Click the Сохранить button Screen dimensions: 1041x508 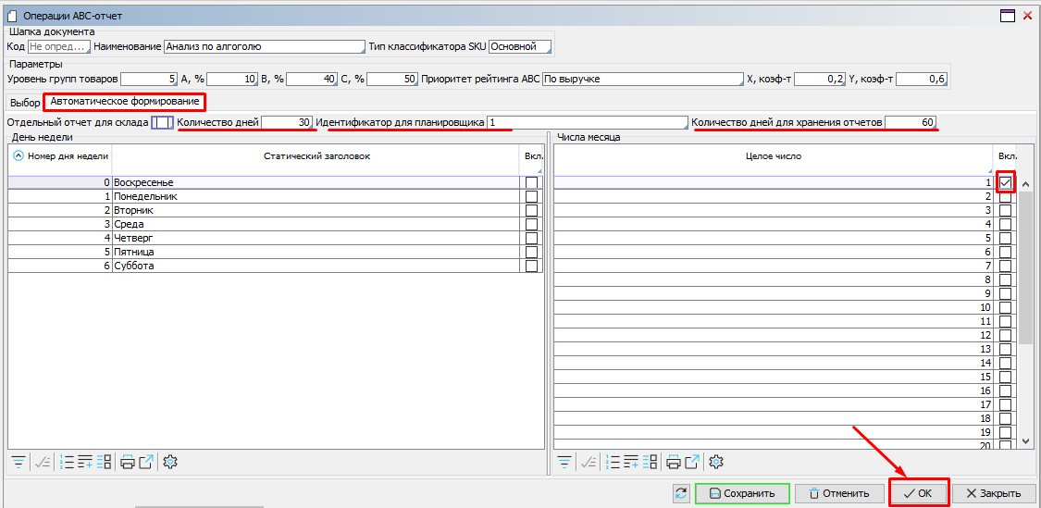[742, 493]
